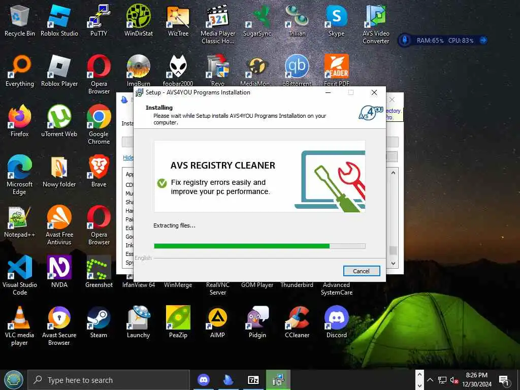Click scroll up arrow in background window list
The height and width of the screenshot is (390, 520).
pyautogui.click(x=393, y=173)
